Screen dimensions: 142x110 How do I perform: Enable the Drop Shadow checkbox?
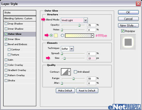6,24
